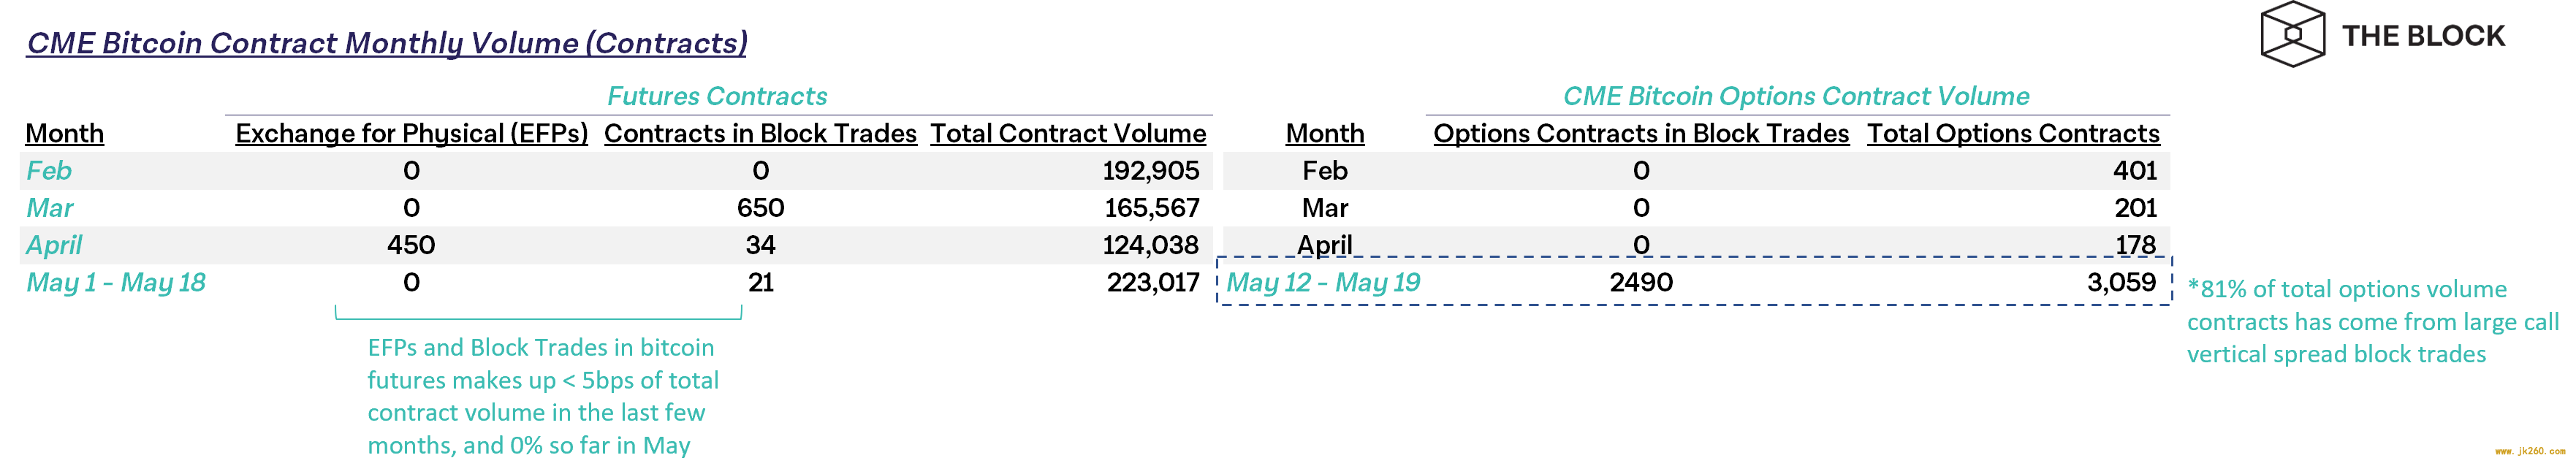This screenshot has width=2576, height=466.
Task: Select the CME Bitcoin Options Contract Volume heading
Action: (1796, 96)
